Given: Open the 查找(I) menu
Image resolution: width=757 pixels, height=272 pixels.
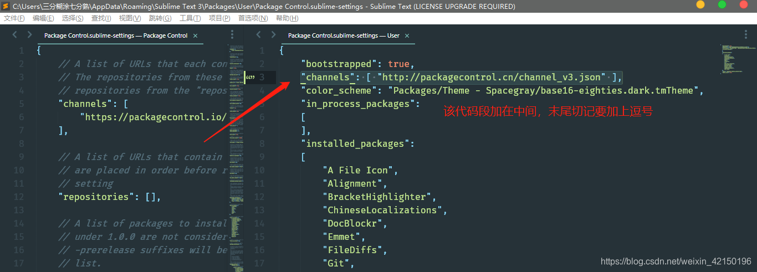Looking at the screenshot, I should (101, 18).
